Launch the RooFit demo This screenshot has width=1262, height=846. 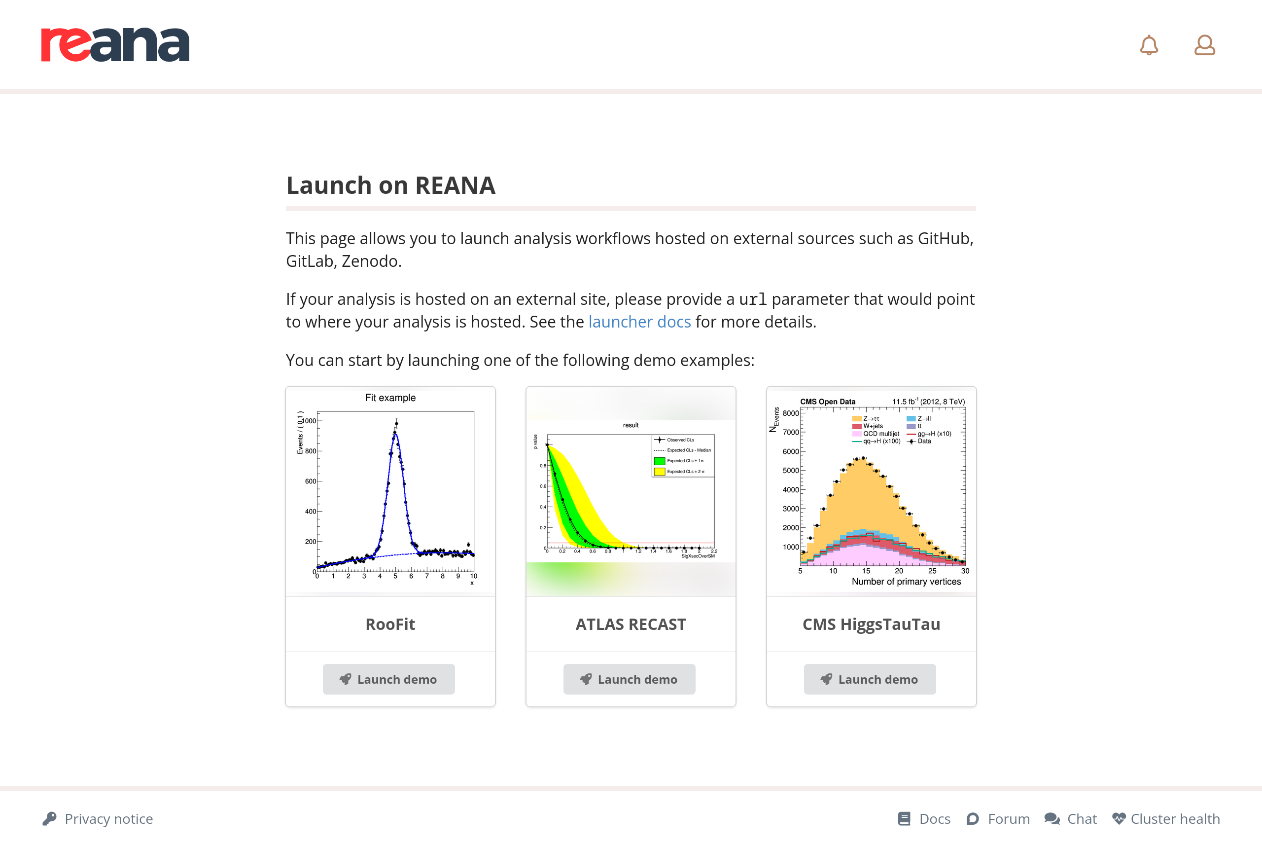(388, 679)
